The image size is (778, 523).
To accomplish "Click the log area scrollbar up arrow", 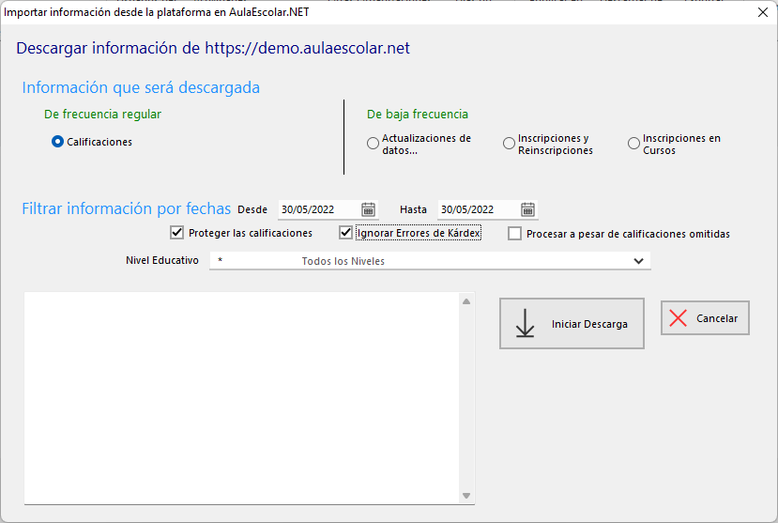I will 466,301.
